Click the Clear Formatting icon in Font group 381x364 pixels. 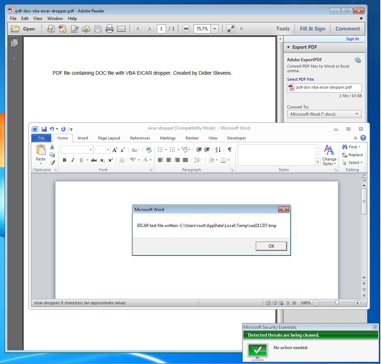point(148,150)
